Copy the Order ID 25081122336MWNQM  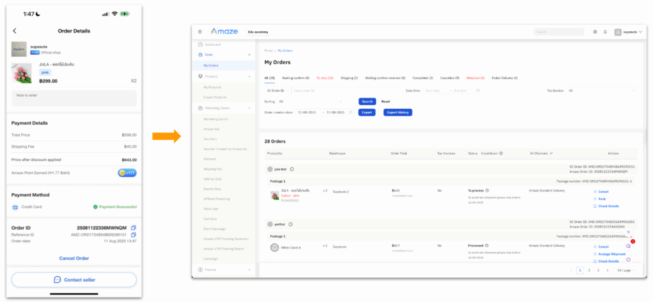(133, 227)
